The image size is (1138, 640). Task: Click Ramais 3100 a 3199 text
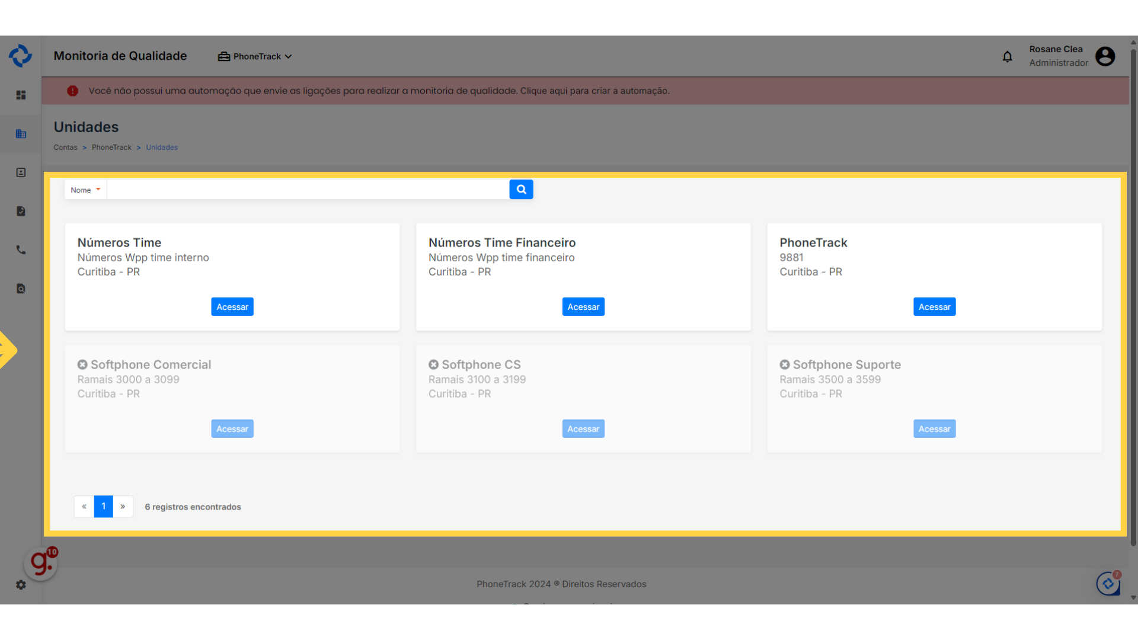(477, 379)
